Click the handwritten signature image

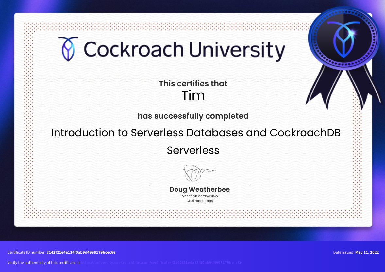click(x=199, y=173)
